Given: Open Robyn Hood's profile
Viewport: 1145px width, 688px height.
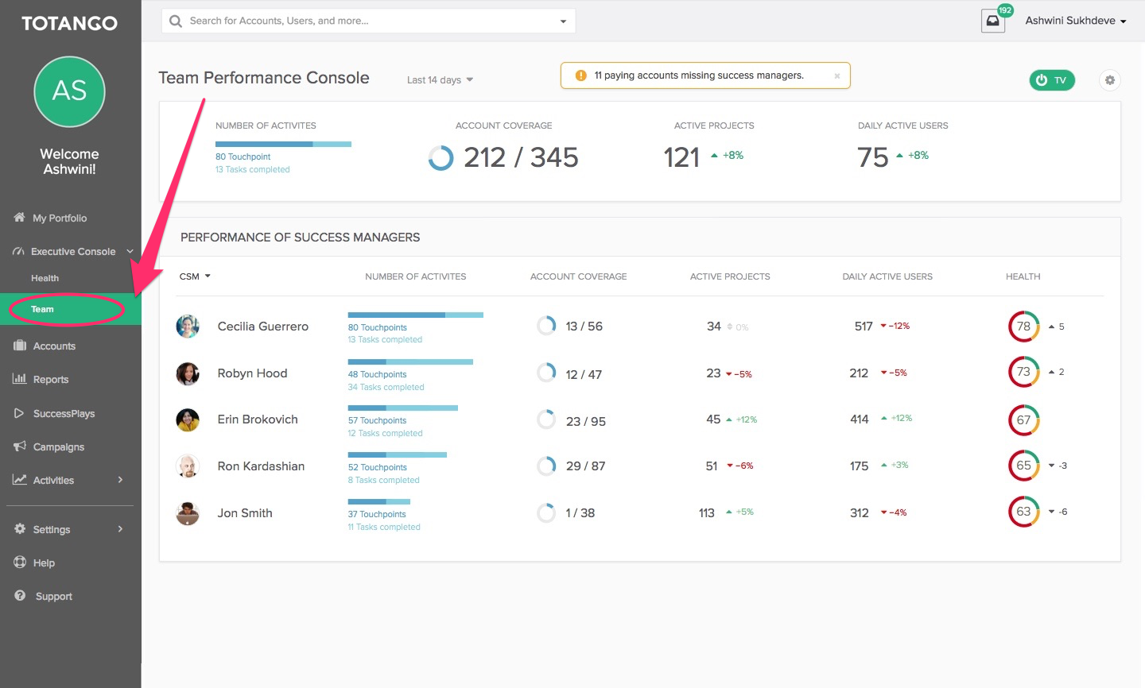Looking at the screenshot, I should pos(252,373).
